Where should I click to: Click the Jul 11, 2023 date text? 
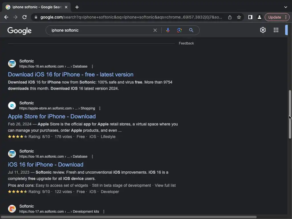click(x=19, y=173)
